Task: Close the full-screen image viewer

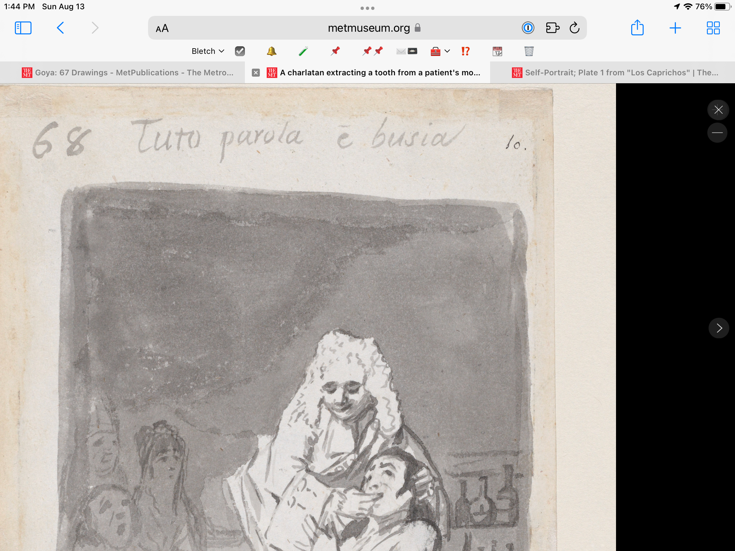Action: (x=718, y=110)
